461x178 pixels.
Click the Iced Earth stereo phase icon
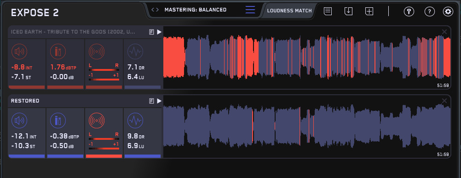(x=97, y=52)
